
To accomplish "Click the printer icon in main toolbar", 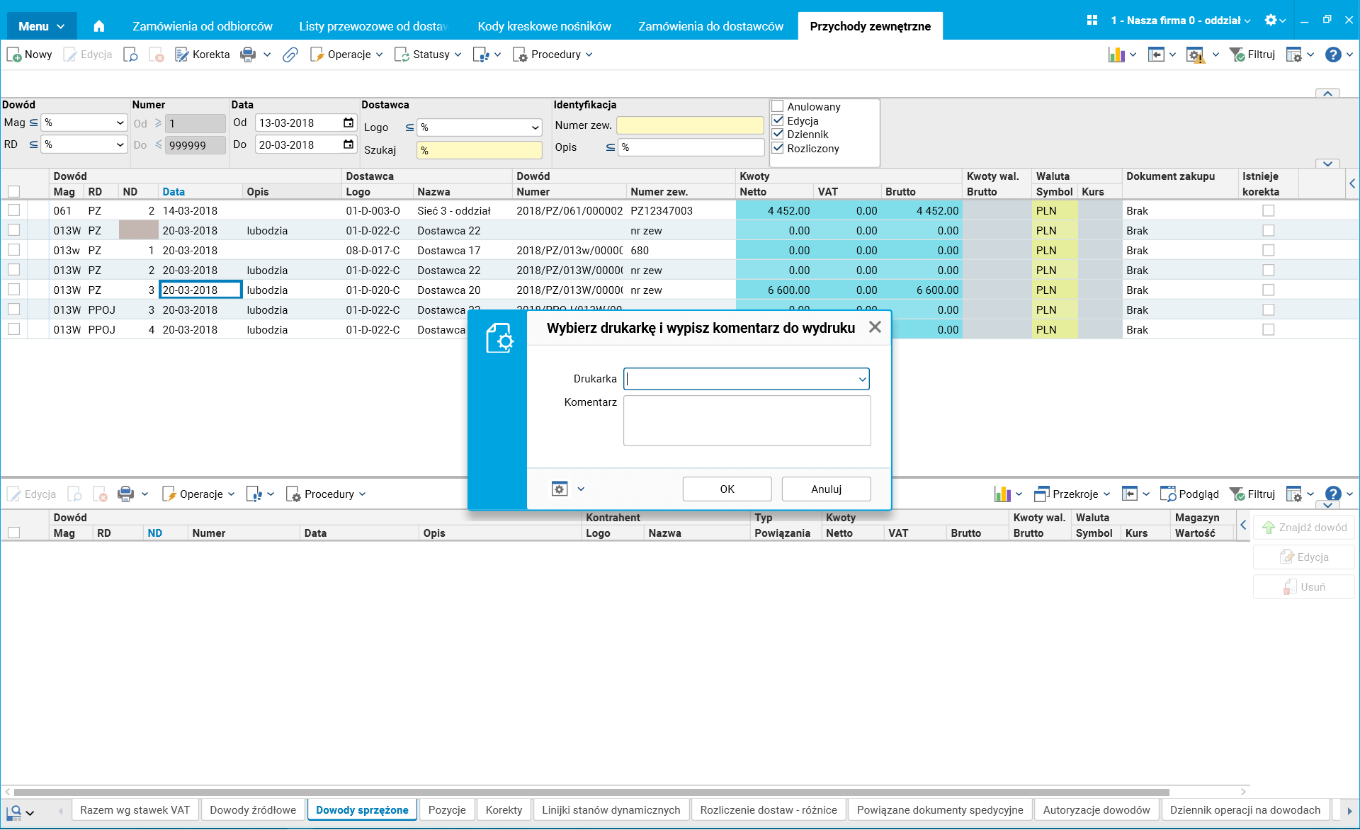I will coord(248,55).
